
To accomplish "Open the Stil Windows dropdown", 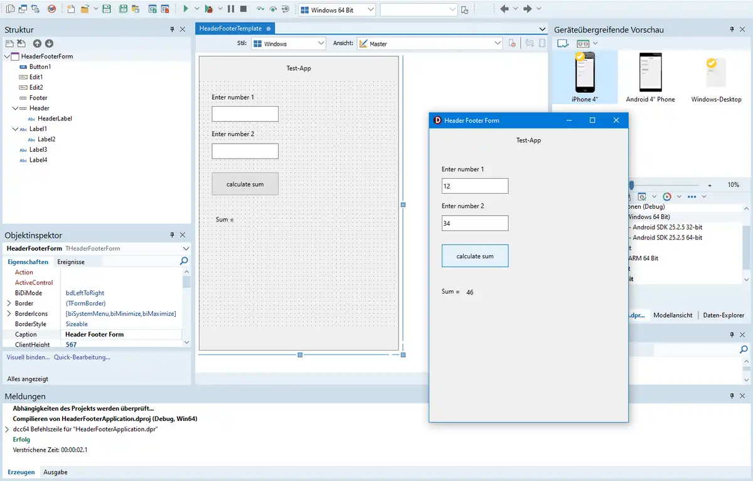I will pyautogui.click(x=321, y=43).
